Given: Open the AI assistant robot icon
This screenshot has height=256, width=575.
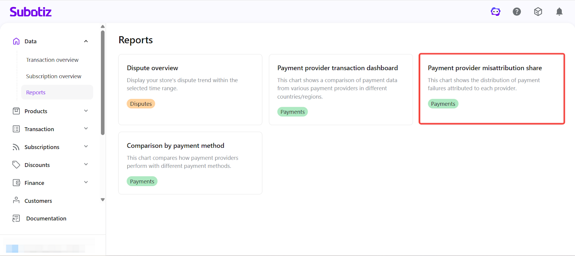Looking at the screenshot, I should [x=496, y=12].
